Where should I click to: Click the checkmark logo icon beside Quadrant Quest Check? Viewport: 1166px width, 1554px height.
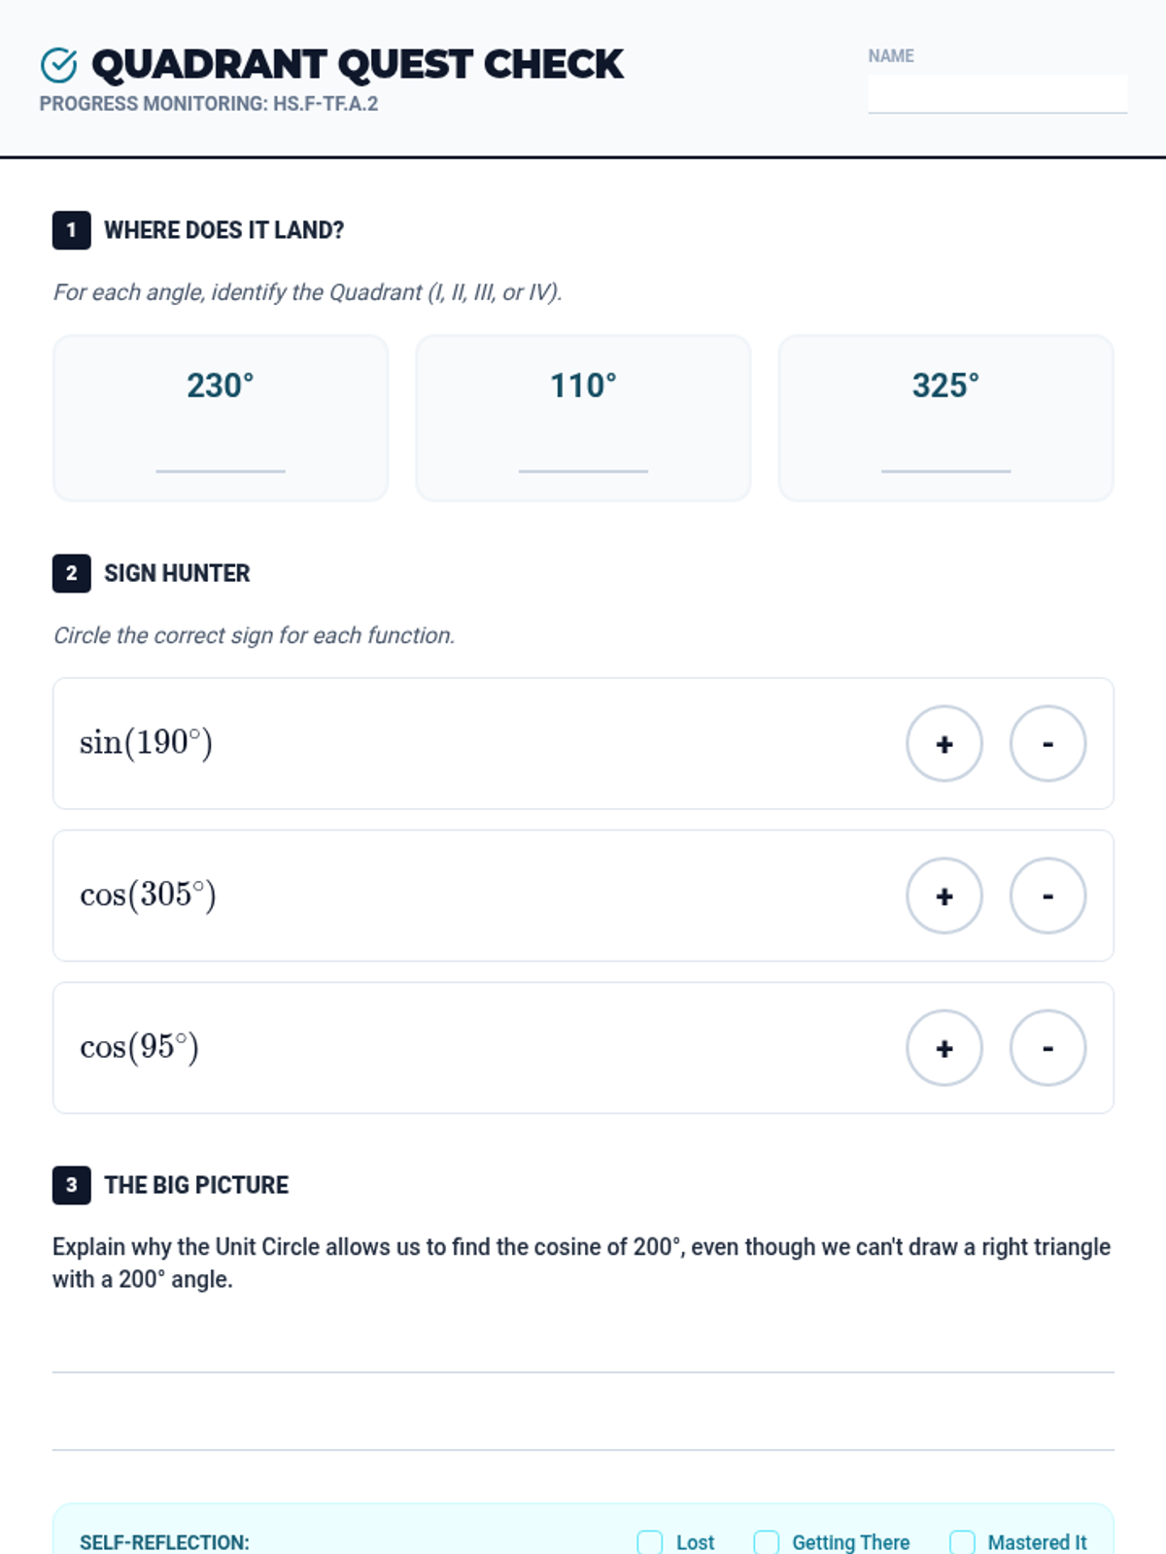coord(58,65)
